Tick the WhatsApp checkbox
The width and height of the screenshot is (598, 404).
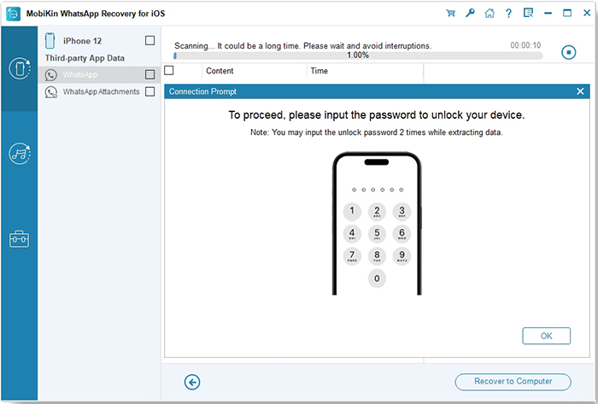pyautogui.click(x=149, y=74)
